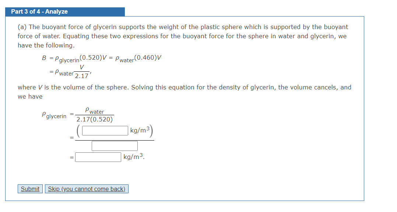Click inside the empty numerator answer blank
Image resolution: width=397 pixels, height=212 pixels.
(104, 130)
